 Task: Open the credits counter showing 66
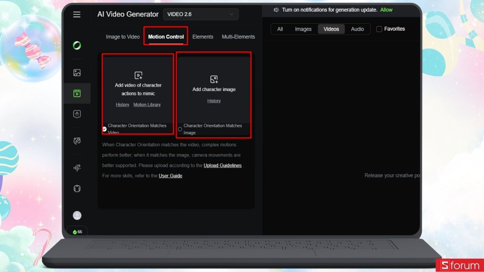[77, 232]
